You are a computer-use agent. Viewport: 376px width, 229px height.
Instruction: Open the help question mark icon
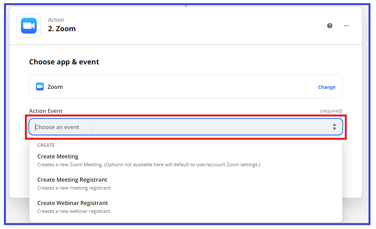[330, 26]
